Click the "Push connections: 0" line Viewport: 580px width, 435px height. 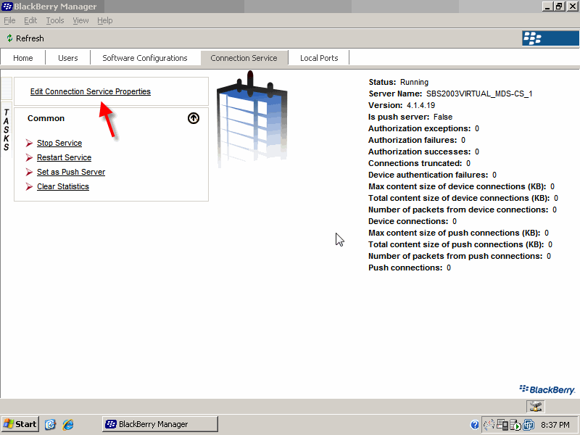(x=410, y=268)
